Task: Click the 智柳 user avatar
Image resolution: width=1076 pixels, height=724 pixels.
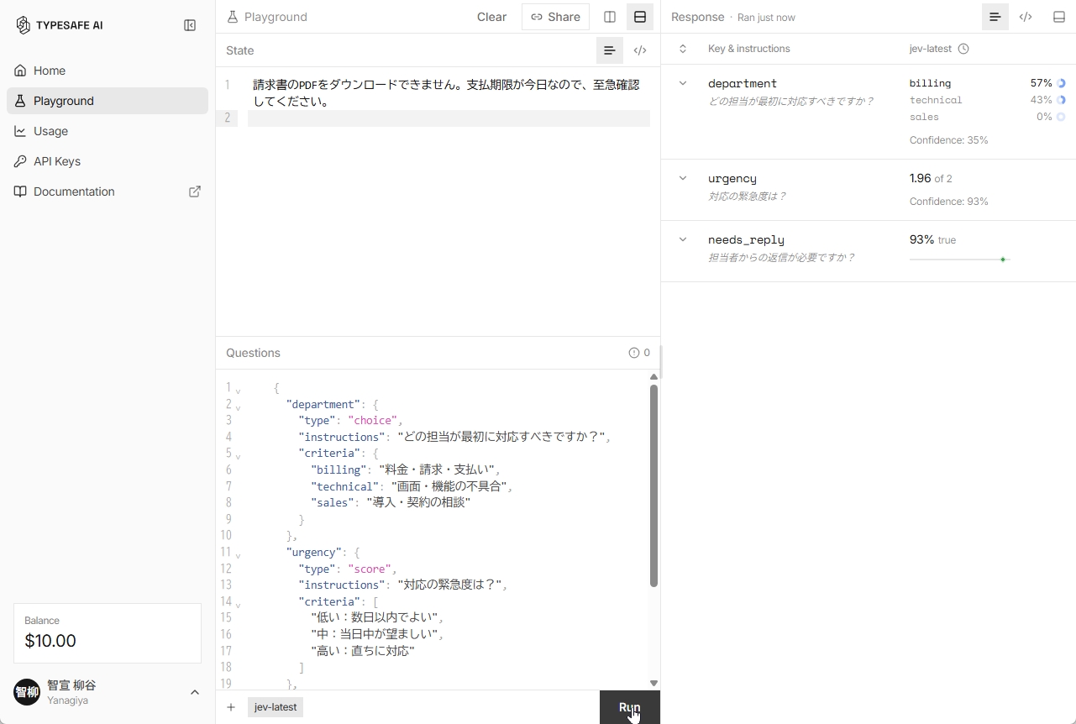Action: click(27, 692)
